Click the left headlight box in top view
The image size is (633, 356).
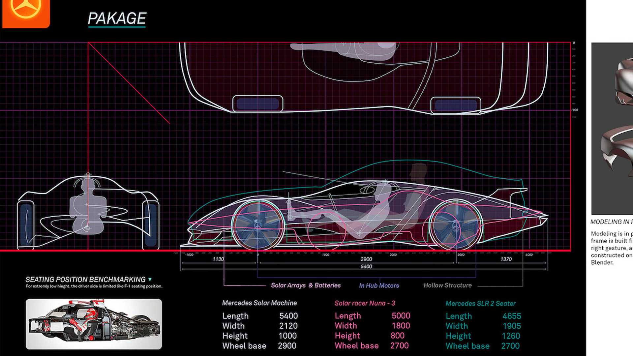pyautogui.click(x=258, y=104)
